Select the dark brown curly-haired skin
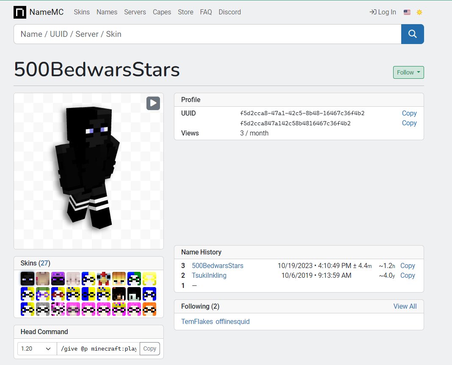 point(119,294)
